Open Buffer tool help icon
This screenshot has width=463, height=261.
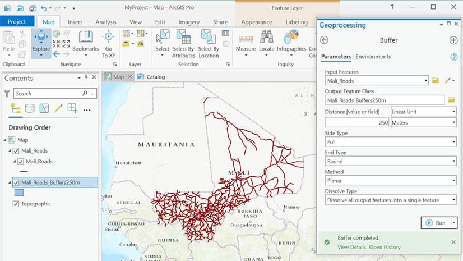pyautogui.click(x=454, y=57)
